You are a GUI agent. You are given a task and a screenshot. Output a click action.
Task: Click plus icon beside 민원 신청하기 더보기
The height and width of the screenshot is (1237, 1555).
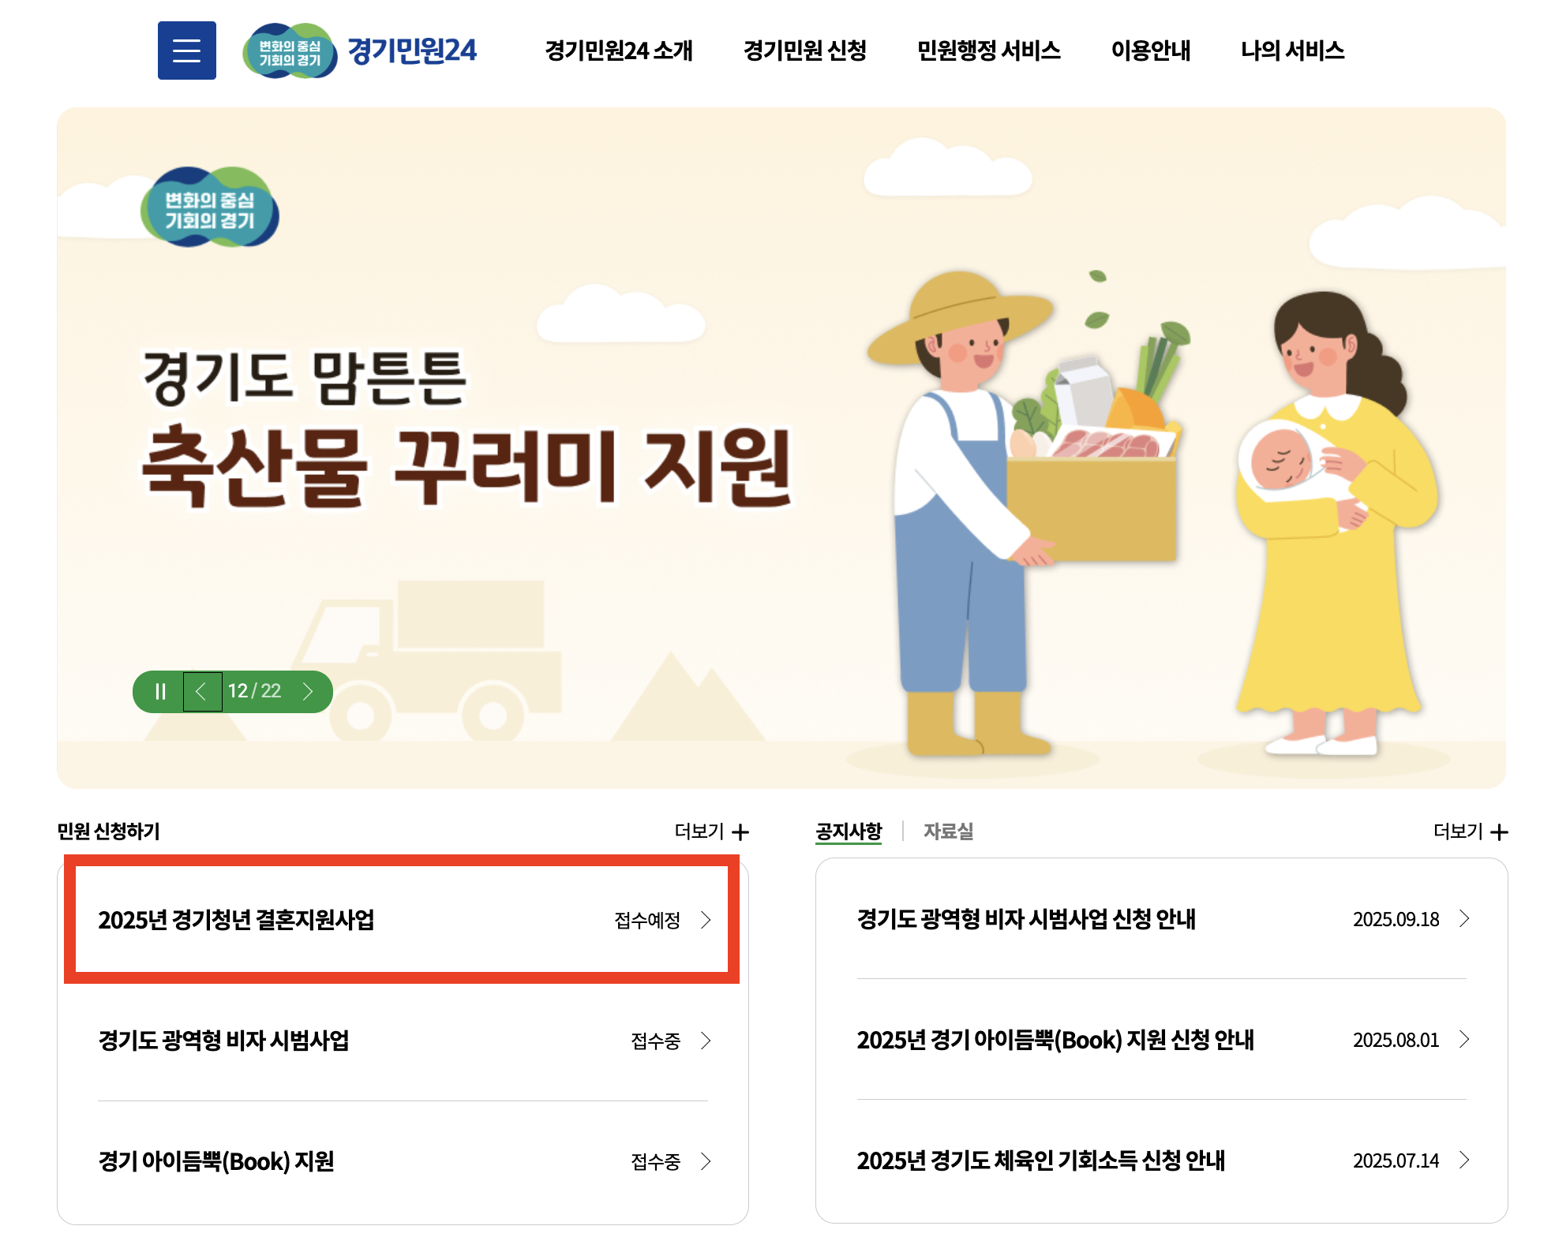[740, 832]
